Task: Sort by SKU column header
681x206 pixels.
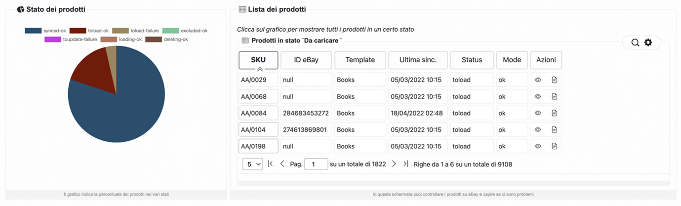Action: [258, 60]
